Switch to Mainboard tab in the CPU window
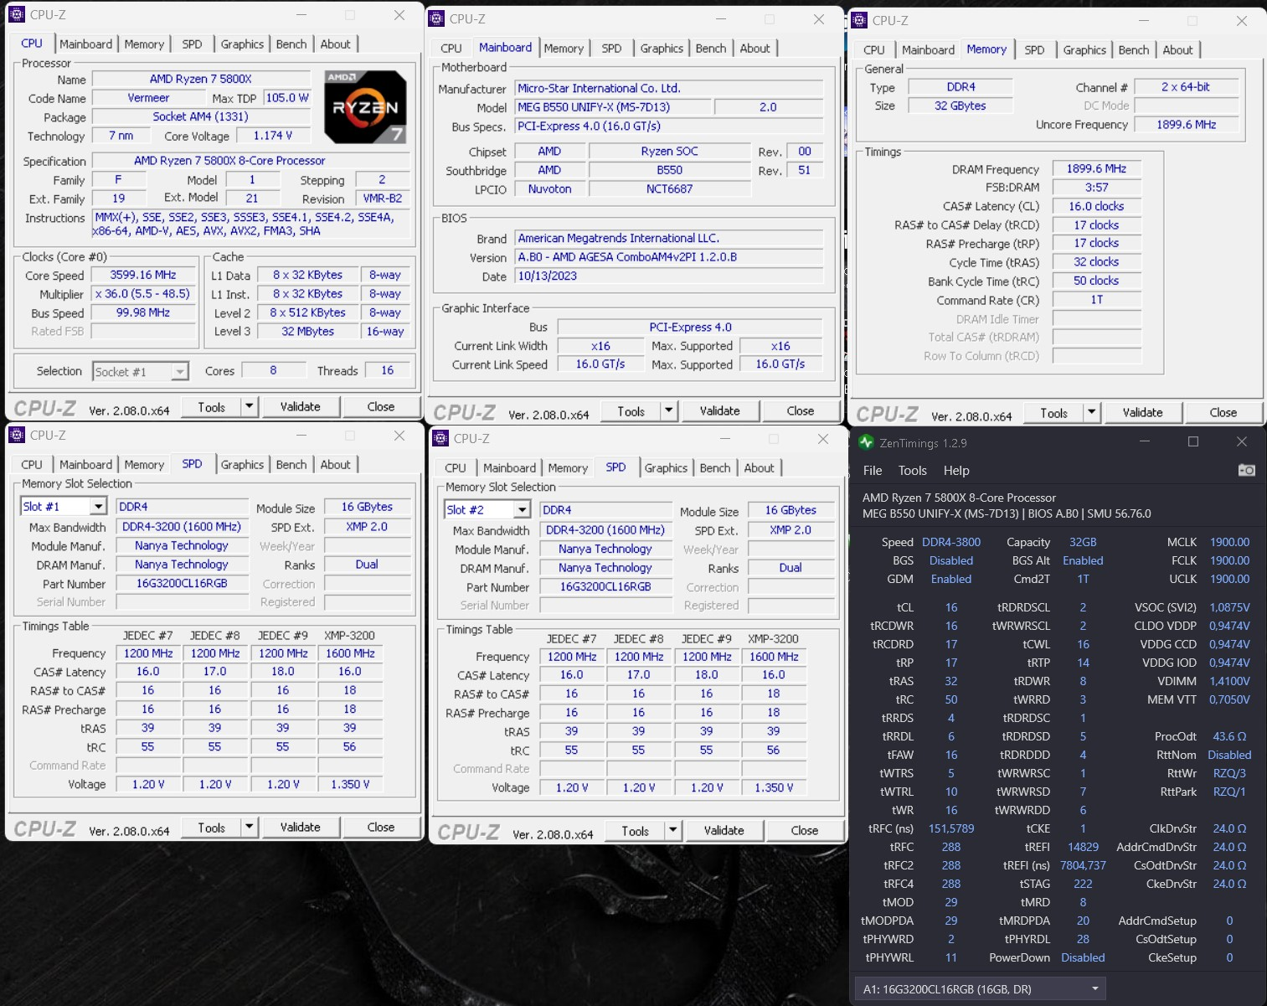The image size is (1267, 1006). (85, 44)
